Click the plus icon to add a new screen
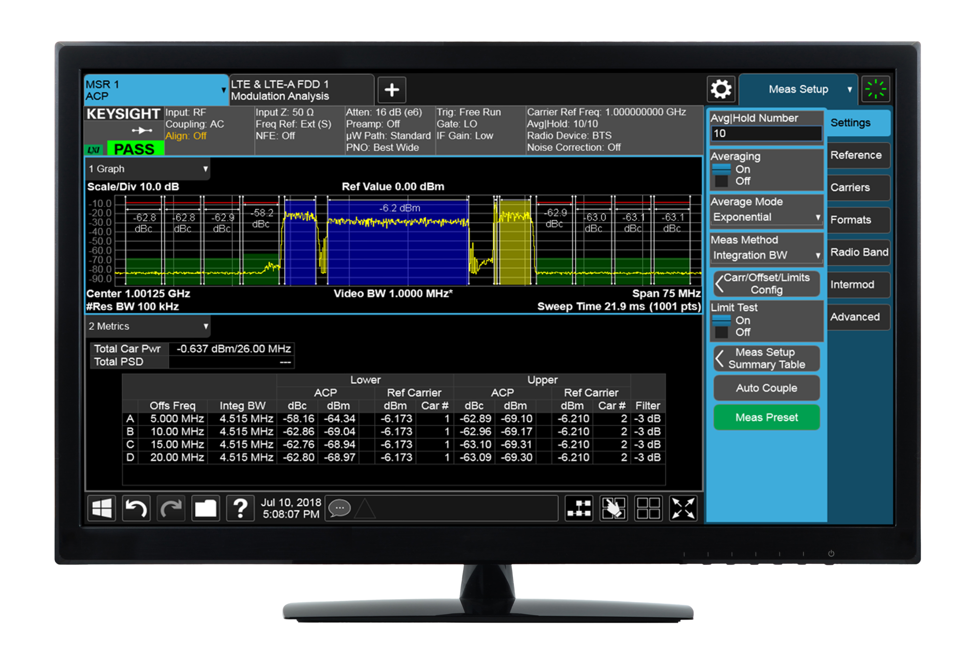Image resolution: width=978 pixels, height=665 pixels. 392,90
